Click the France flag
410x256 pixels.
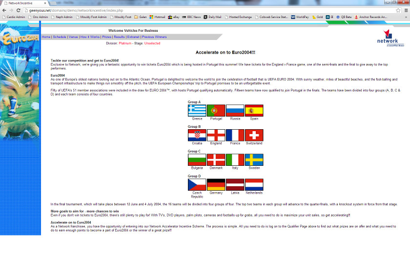[x=235, y=136]
